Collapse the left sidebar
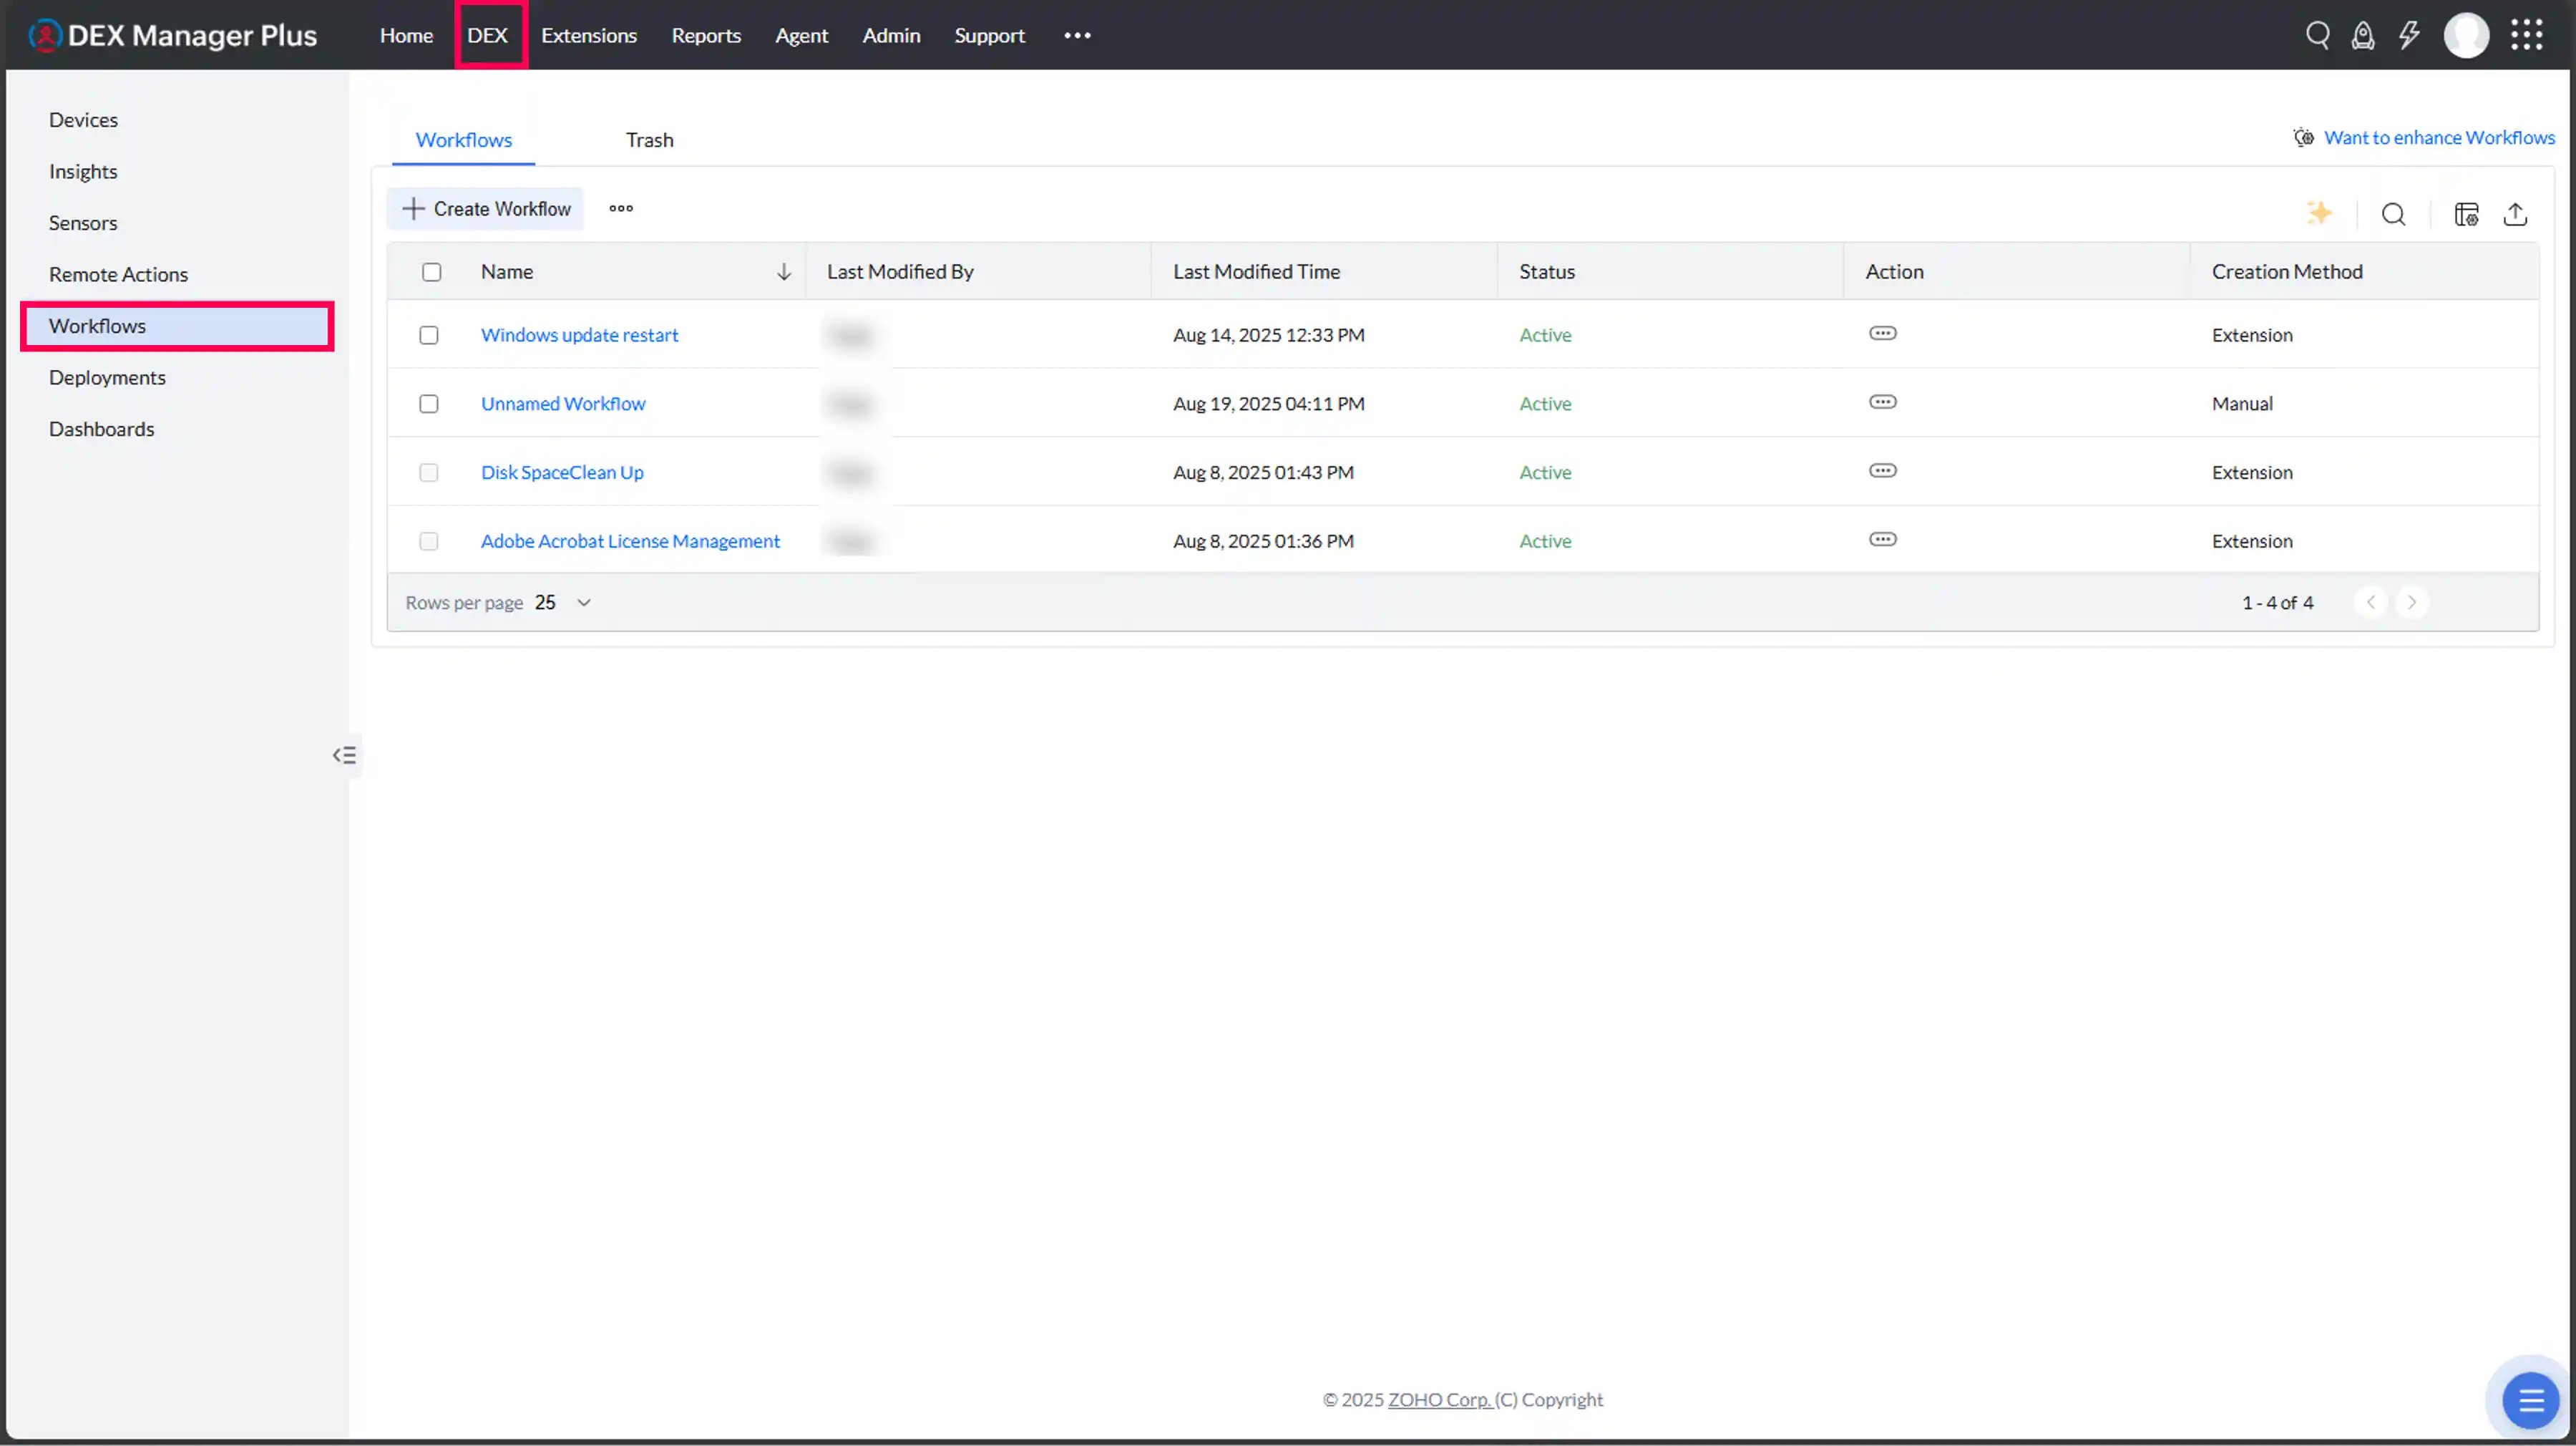 tap(344, 755)
